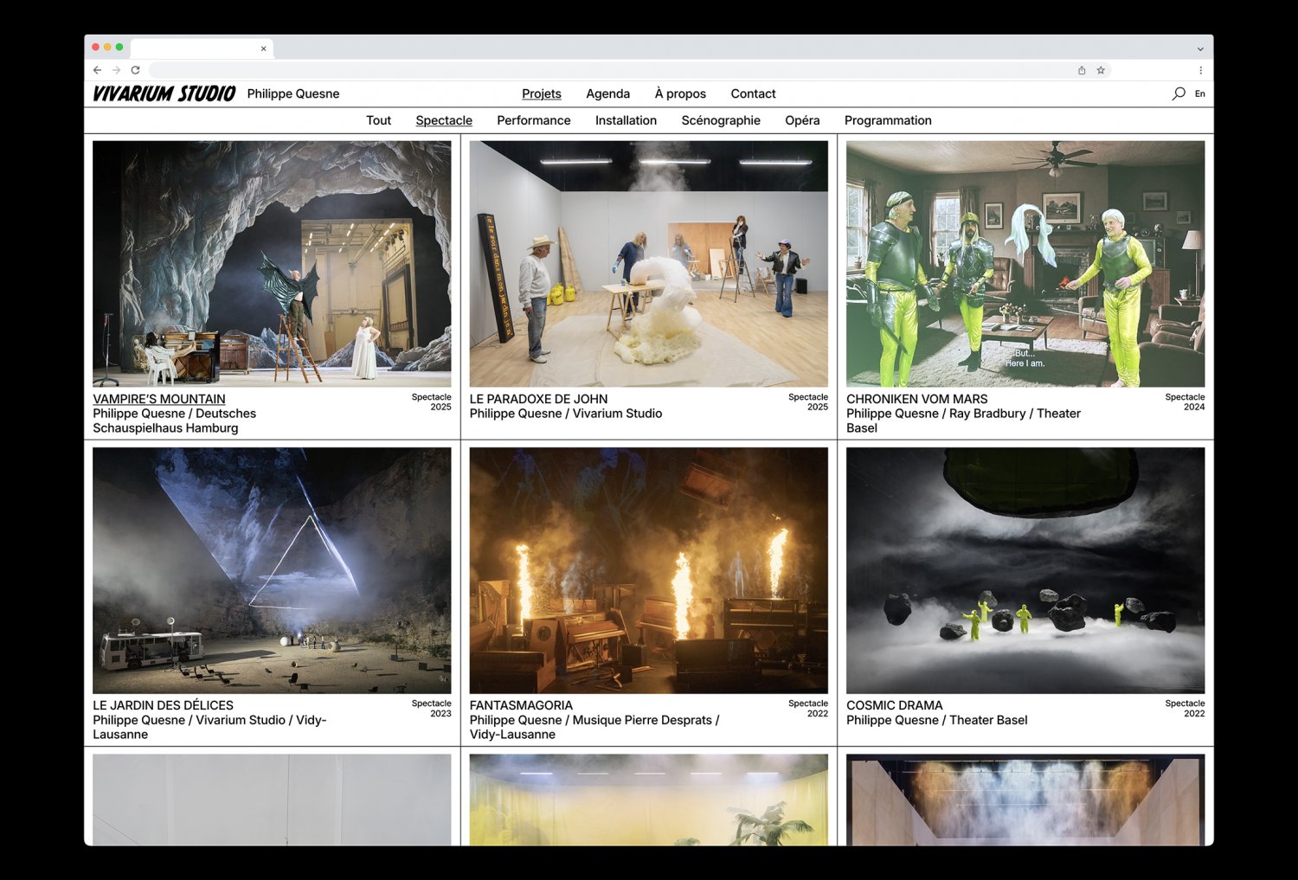Click the share icon in address bar

point(1082,70)
